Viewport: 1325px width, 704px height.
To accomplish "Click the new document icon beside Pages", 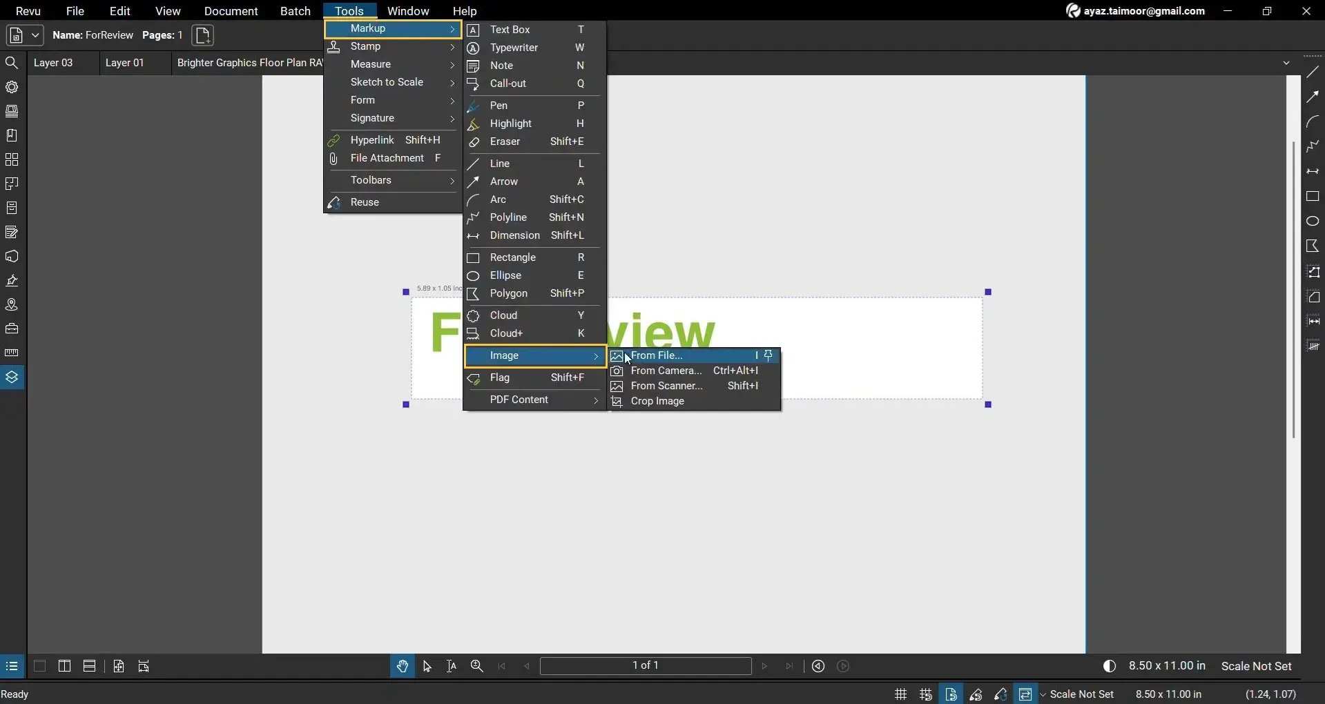I will (202, 35).
